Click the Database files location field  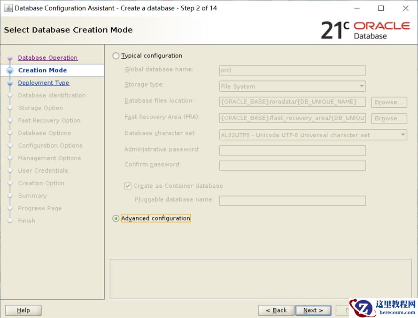(293, 102)
